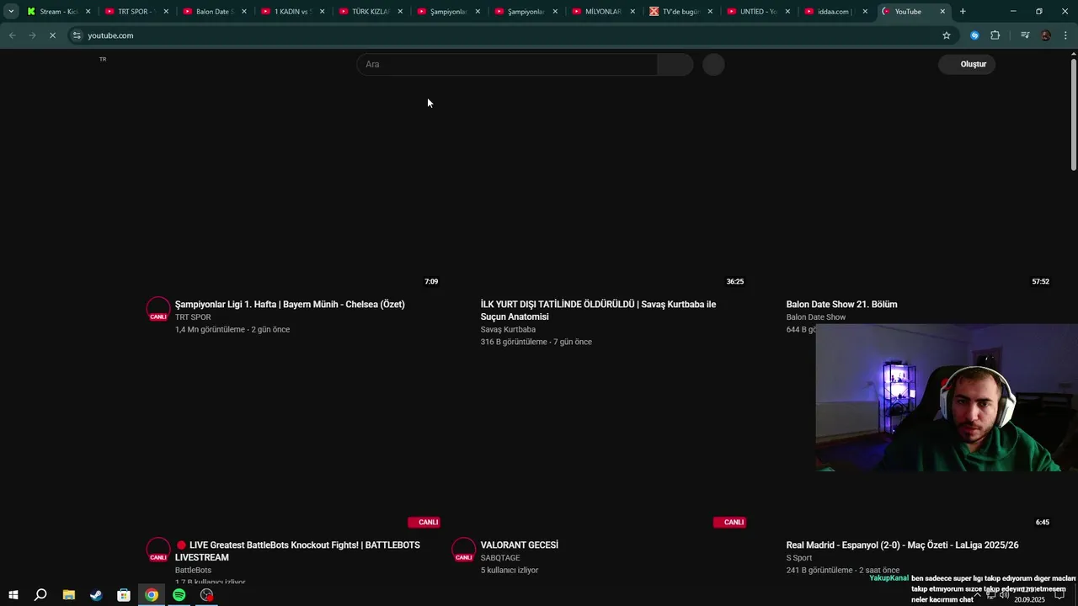Click the Oluştur create button
This screenshot has height=606, width=1078.
967,64
